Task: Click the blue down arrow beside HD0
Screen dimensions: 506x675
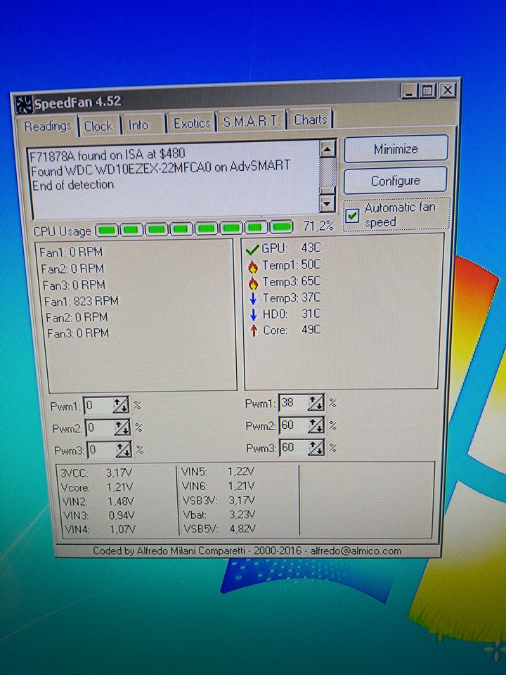Action: (254, 314)
